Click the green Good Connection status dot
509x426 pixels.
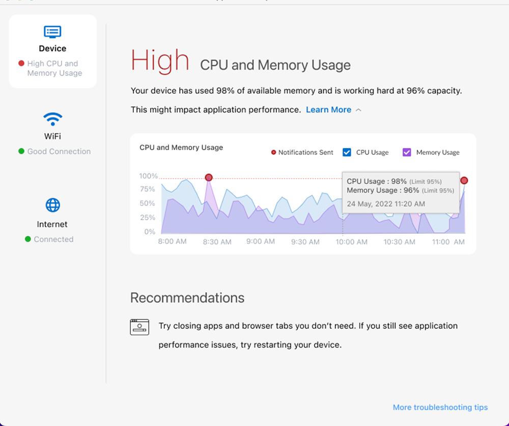click(21, 151)
